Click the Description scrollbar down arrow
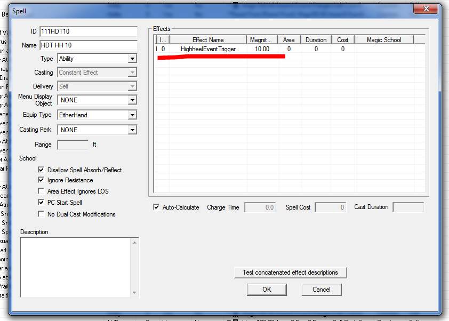Viewport: 449px width, 321px height. 134,293
